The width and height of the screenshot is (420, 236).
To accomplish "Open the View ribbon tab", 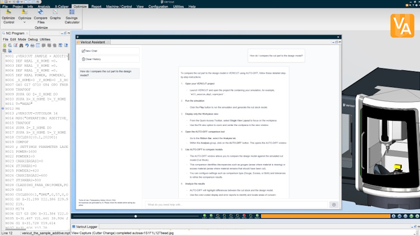I will pyautogui.click(x=140, y=6).
